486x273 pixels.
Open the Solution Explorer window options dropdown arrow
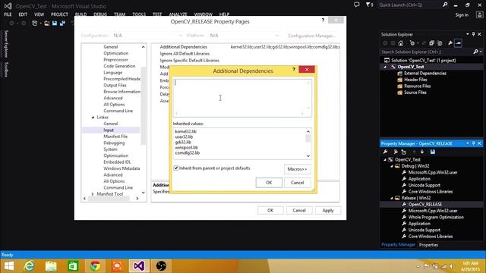pos(468,34)
